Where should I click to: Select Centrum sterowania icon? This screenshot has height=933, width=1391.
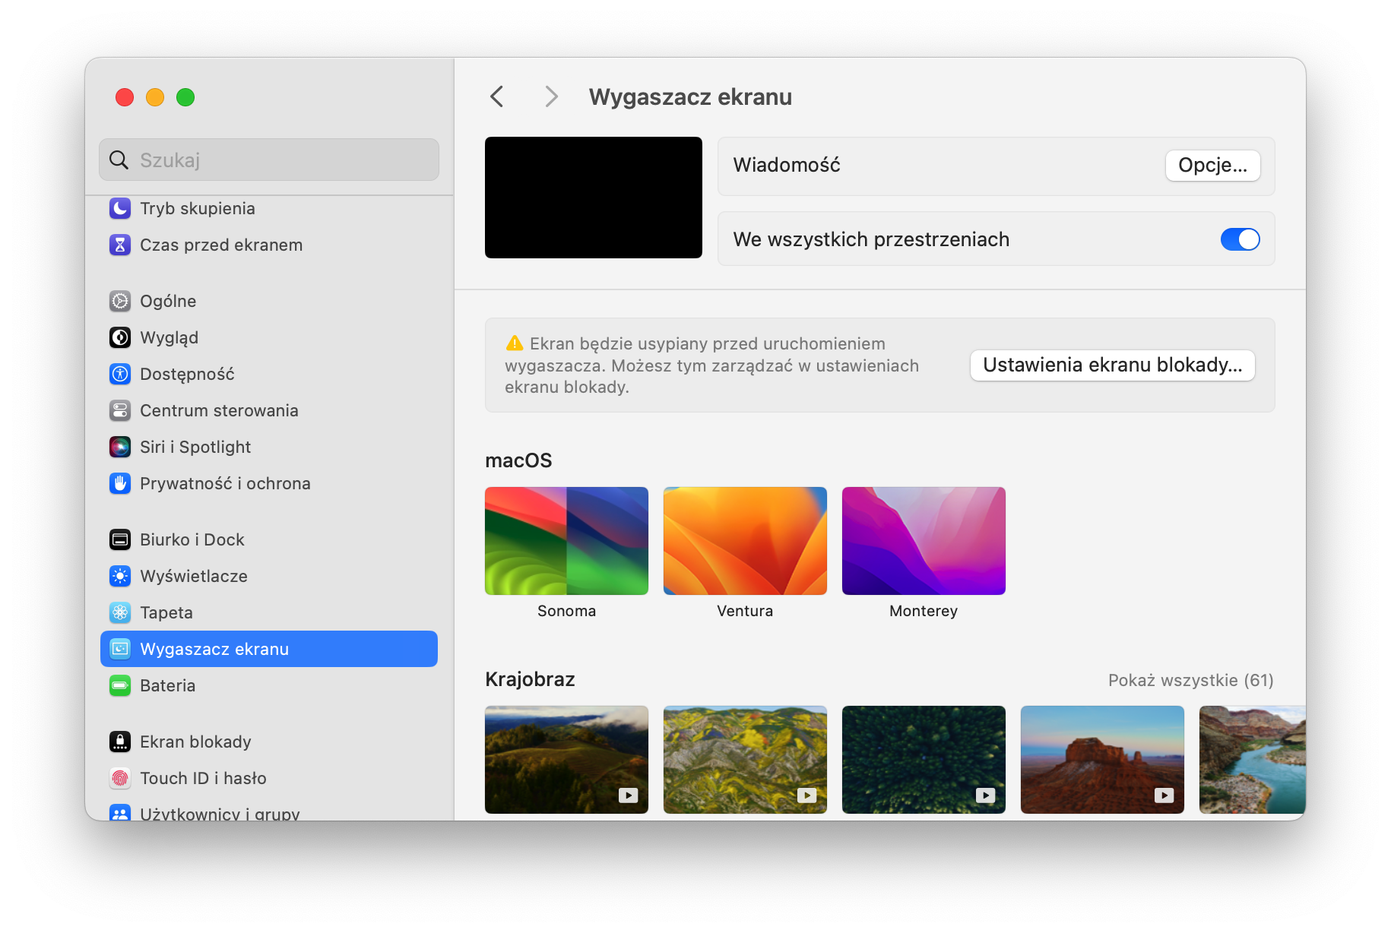[120, 410]
